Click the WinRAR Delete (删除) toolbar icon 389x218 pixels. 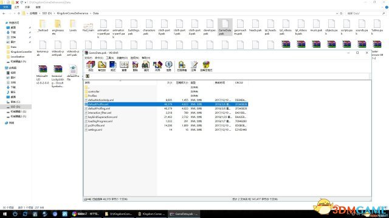135,66
